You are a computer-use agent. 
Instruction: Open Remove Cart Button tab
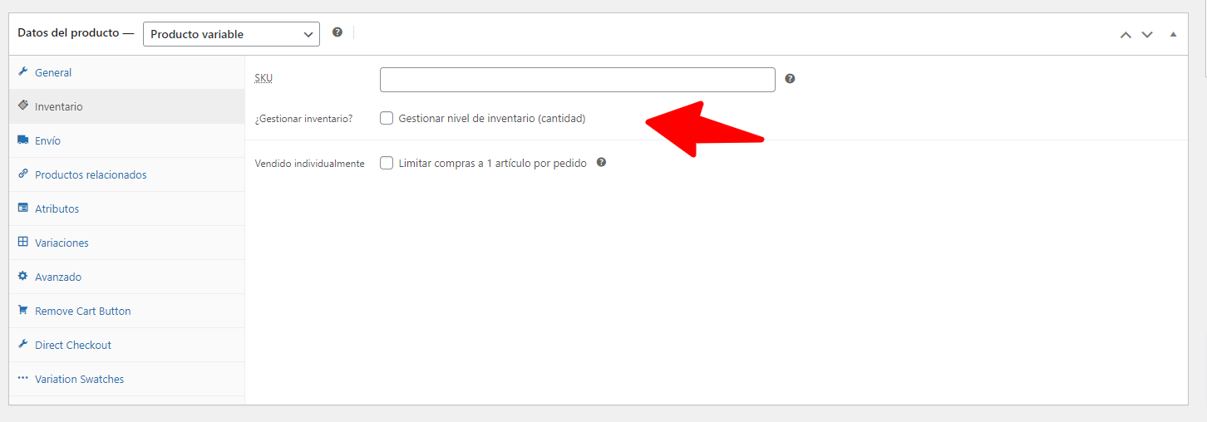(126, 311)
